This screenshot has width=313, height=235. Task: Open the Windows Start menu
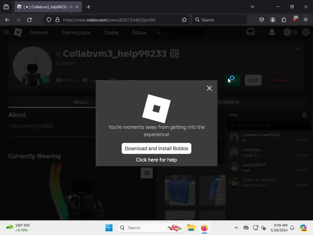pyautogui.click(x=109, y=228)
